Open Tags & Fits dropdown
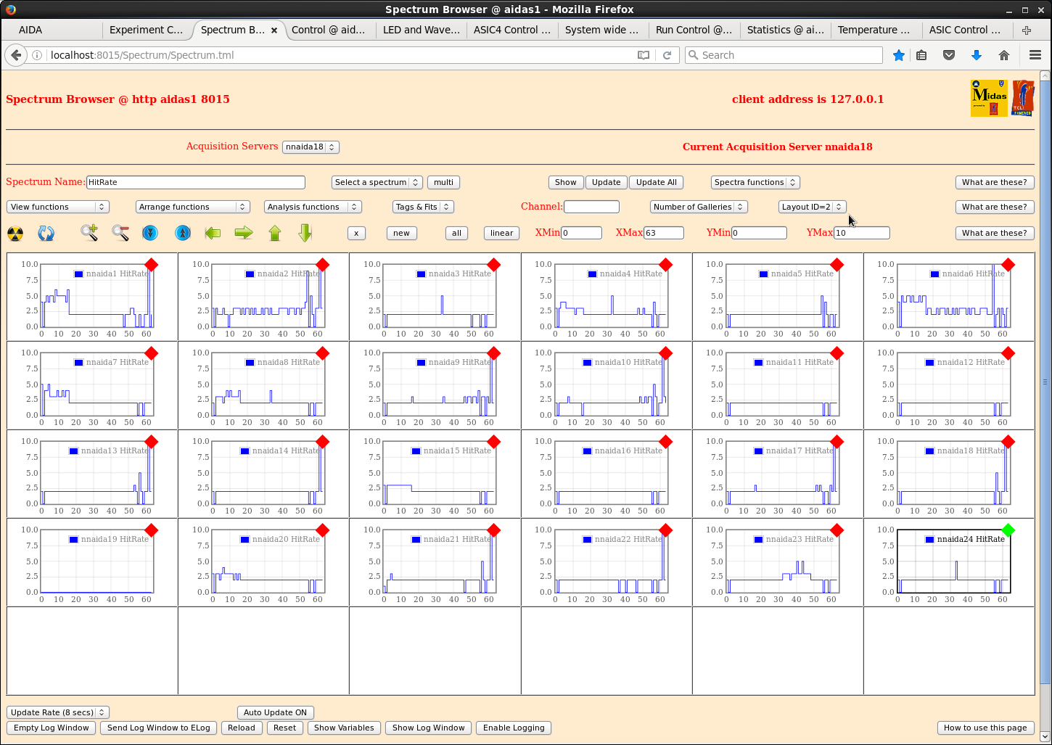Image resolution: width=1052 pixels, height=745 pixels. tap(423, 207)
